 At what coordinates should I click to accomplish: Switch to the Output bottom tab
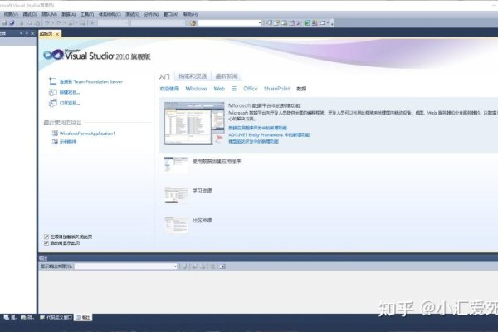pyautogui.click(x=83, y=317)
